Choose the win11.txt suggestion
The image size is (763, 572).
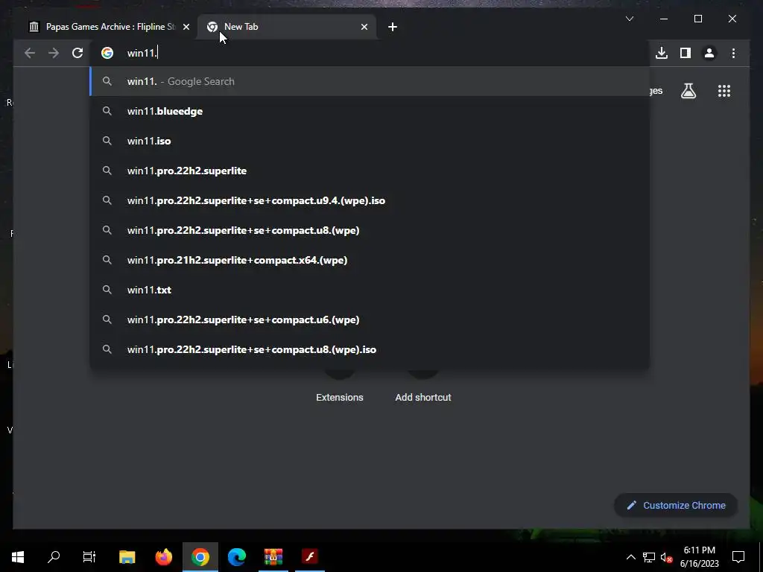coord(370,290)
